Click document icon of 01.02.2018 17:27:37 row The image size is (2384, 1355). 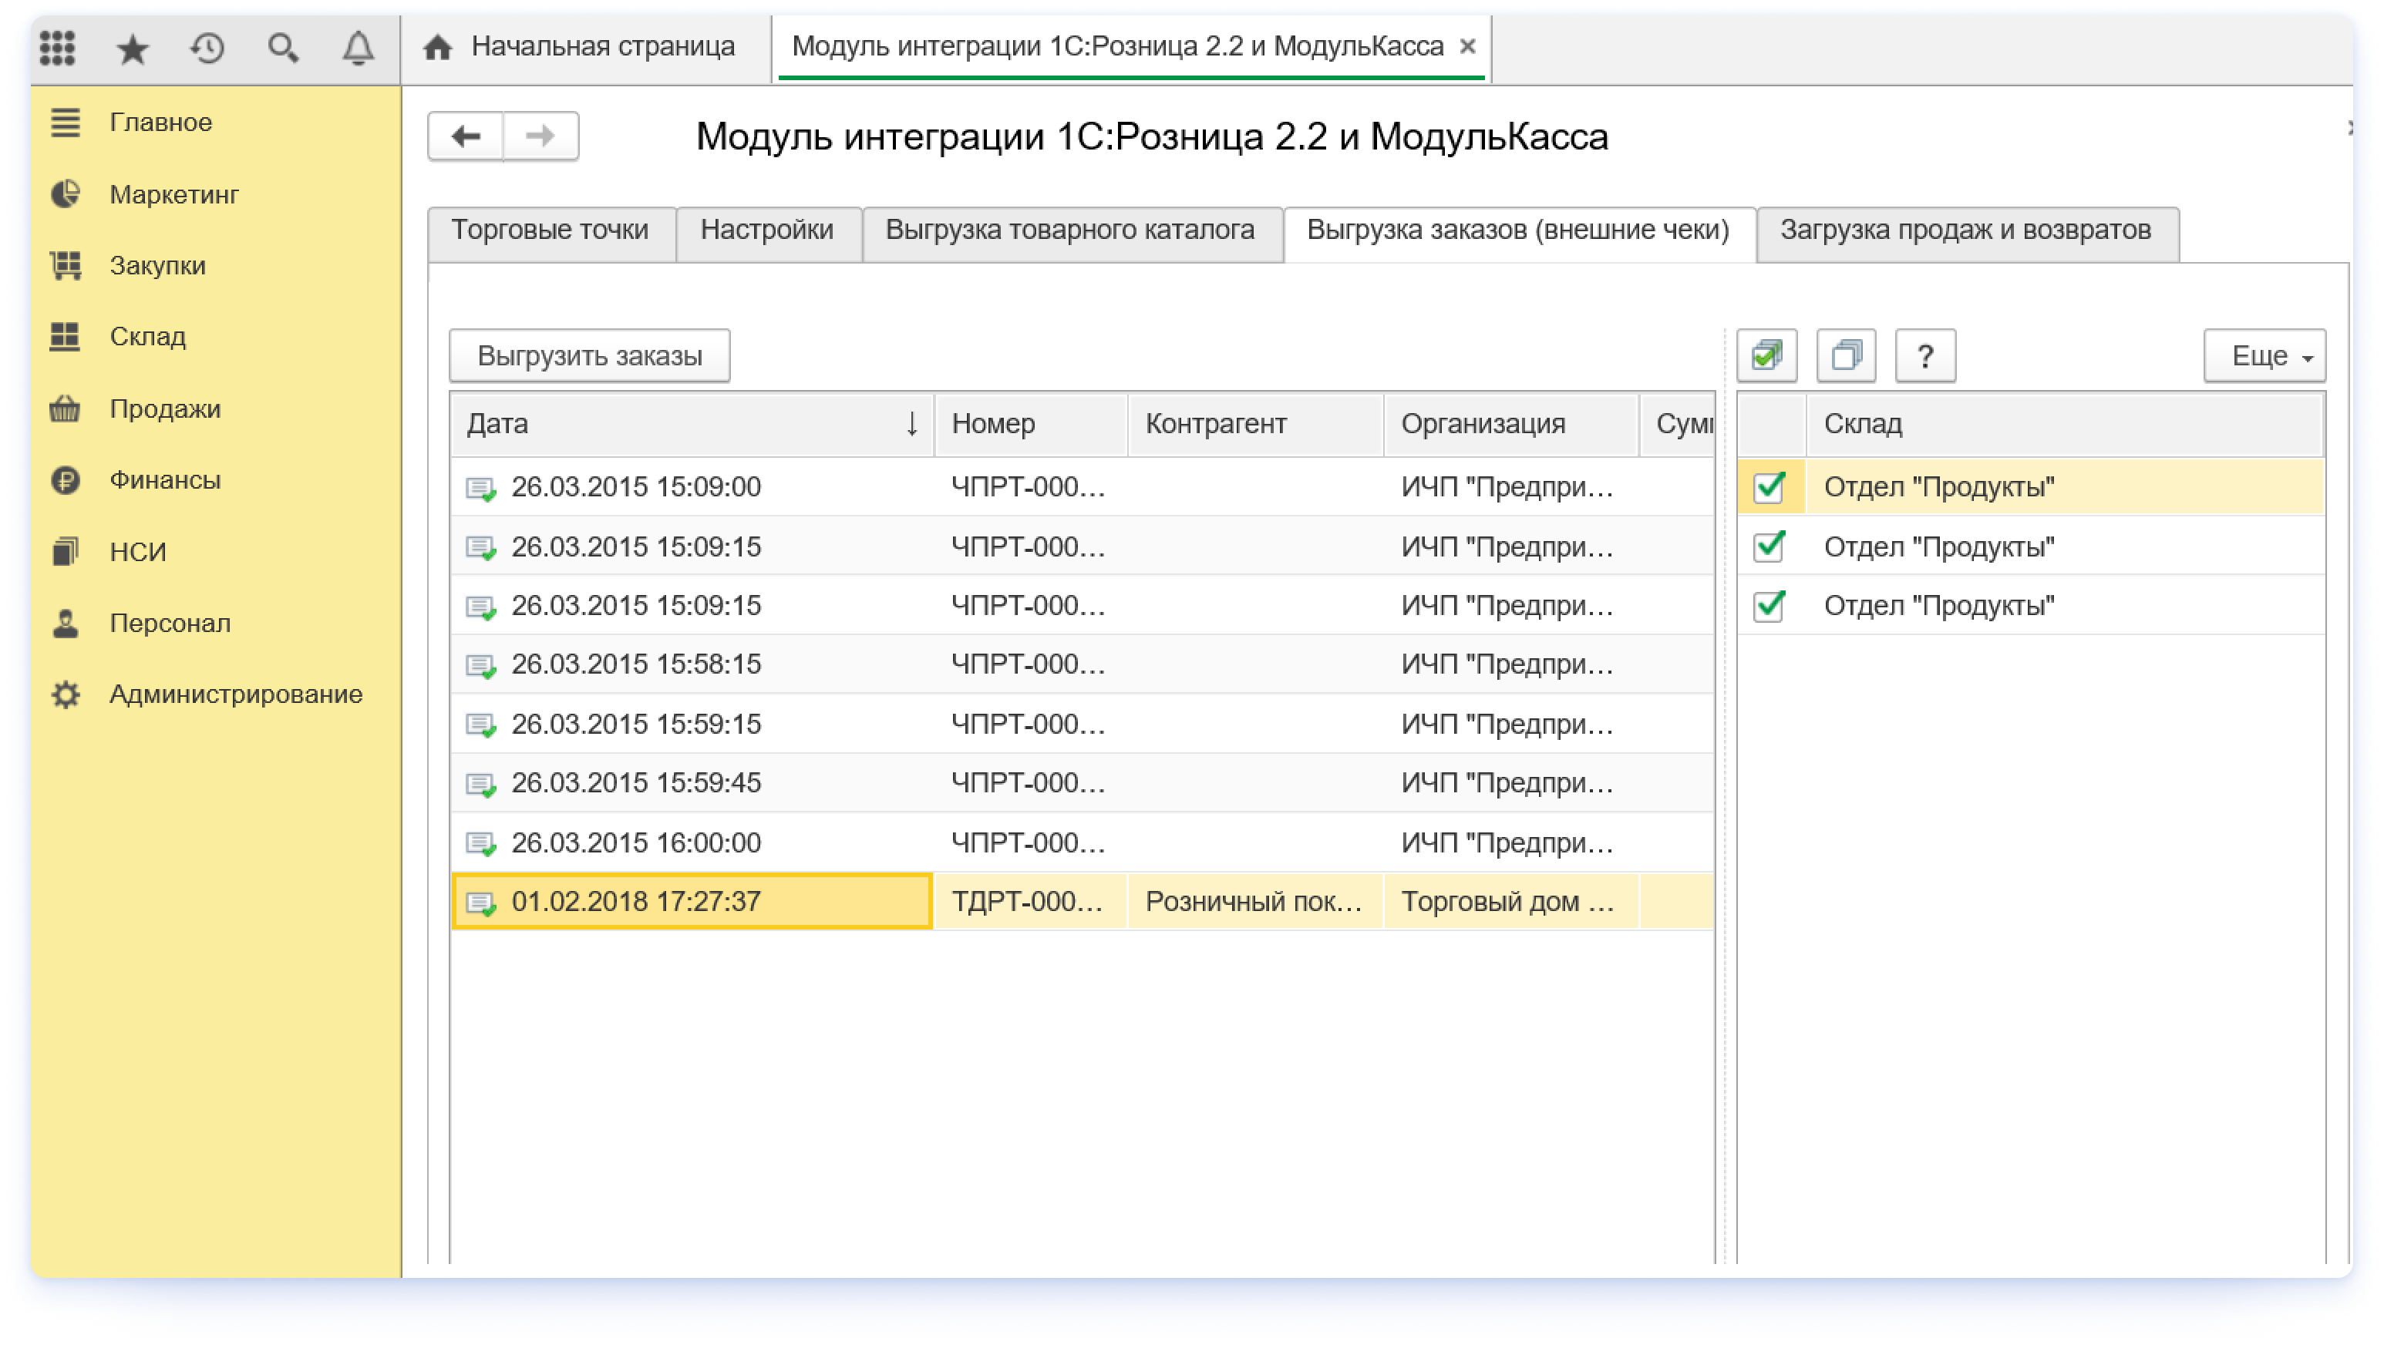click(481, 902)
